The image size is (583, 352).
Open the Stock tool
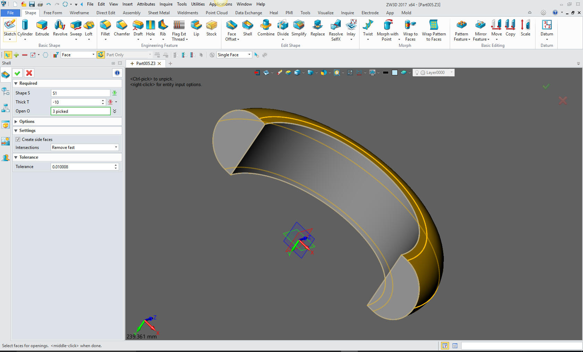click(211, 28)
